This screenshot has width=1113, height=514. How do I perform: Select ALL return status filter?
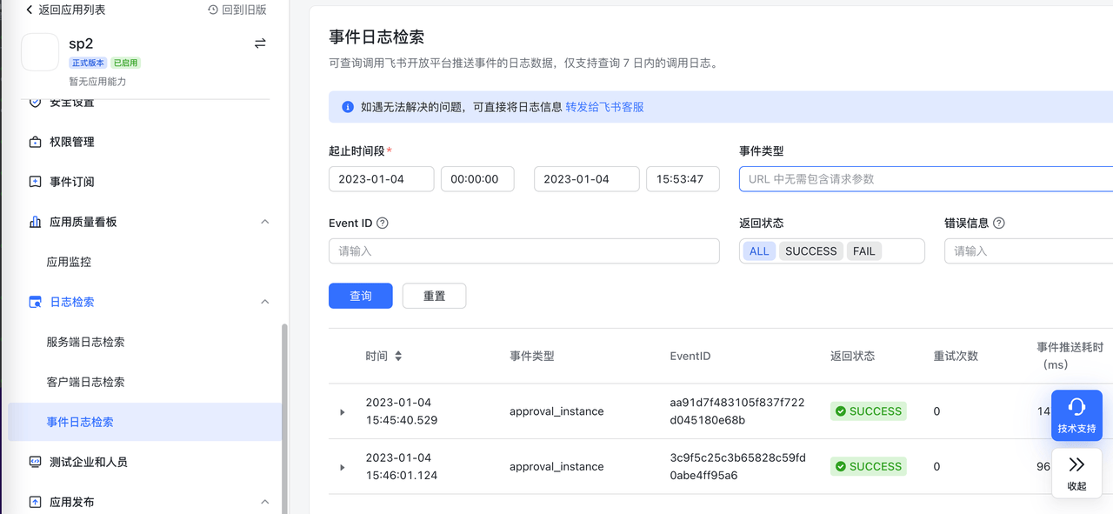[759, 251]
